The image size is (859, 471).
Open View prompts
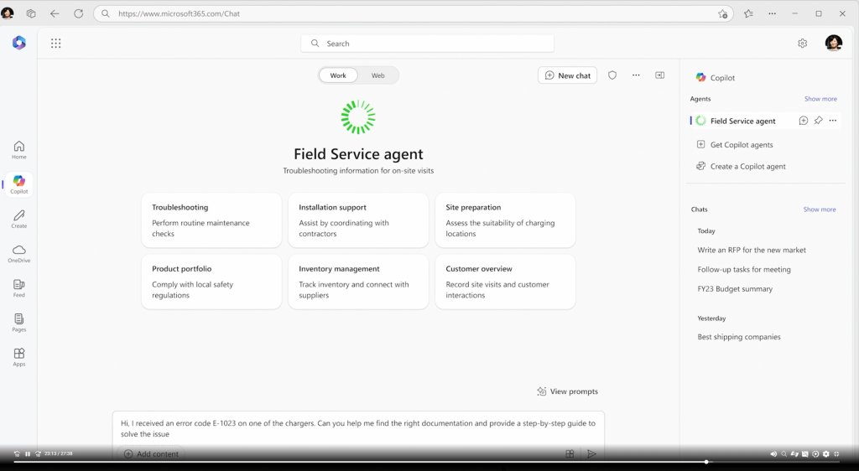(568, 391)
